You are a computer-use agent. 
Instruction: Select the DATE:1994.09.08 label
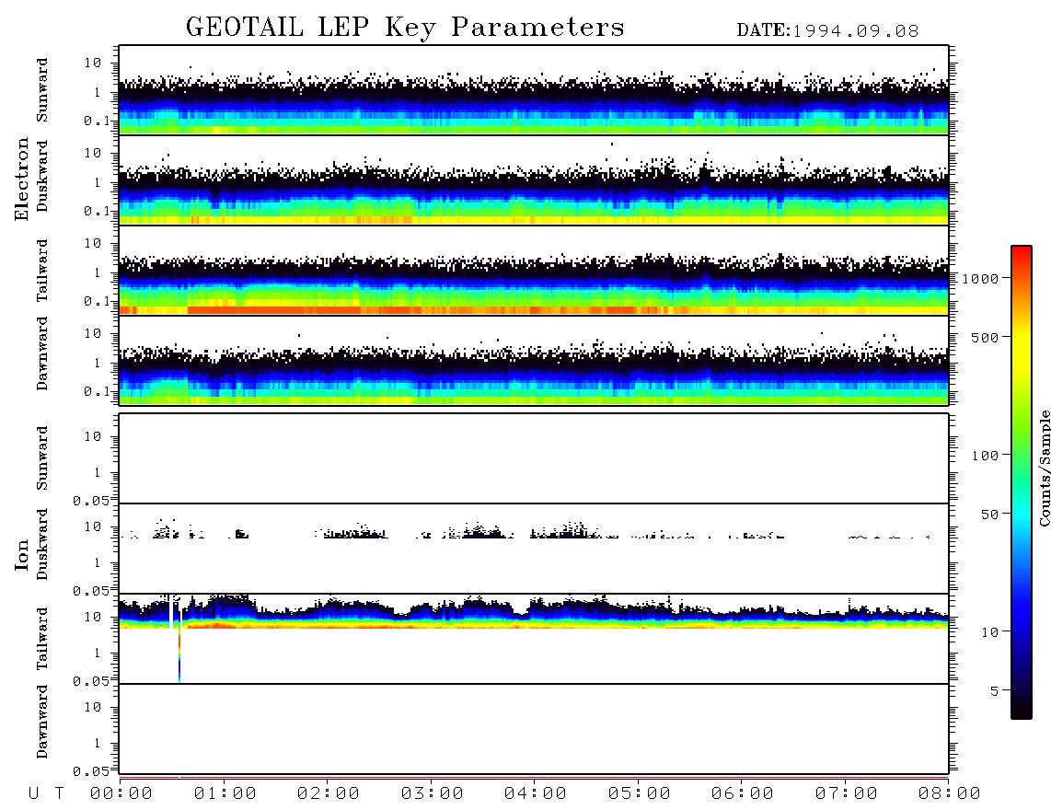tap(827, 31)
